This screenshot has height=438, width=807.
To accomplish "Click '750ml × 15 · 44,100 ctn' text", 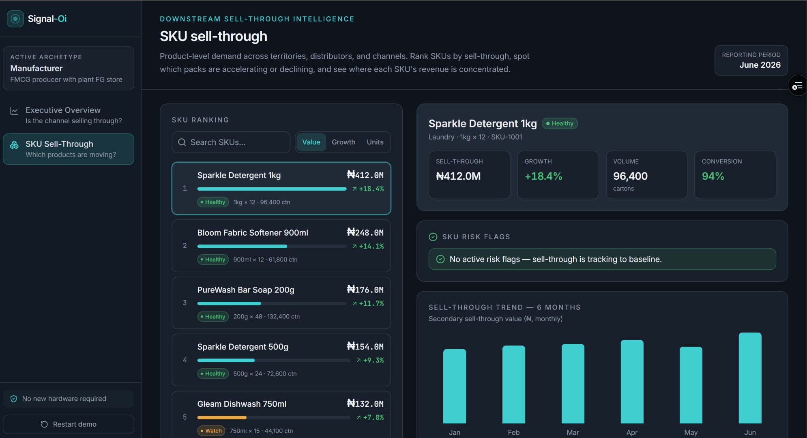I will pyautogui.click(x=261, y=431).
